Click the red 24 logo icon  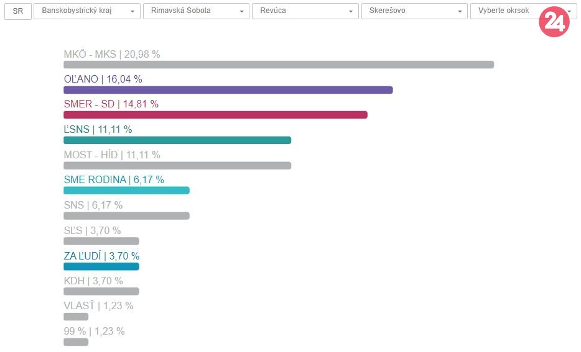pyautogui.click(x=554, y=22)
